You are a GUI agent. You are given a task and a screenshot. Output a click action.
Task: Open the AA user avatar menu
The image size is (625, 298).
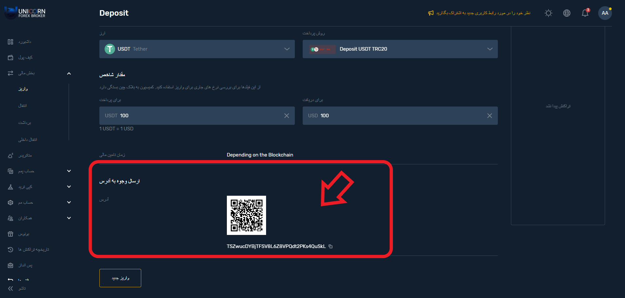[x=605, y=13]
